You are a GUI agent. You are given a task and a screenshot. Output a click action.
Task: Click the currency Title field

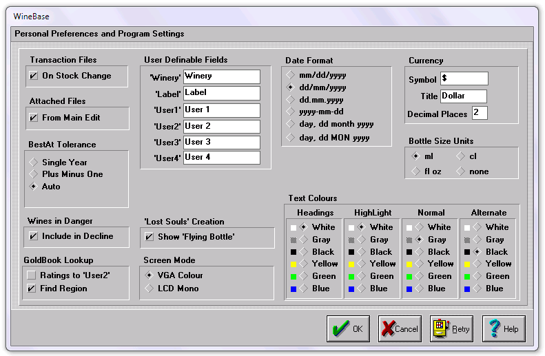point(464,96)
